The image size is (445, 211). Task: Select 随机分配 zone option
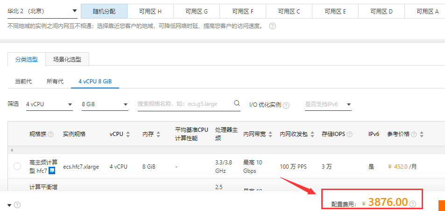104,11
